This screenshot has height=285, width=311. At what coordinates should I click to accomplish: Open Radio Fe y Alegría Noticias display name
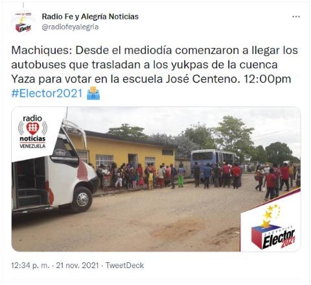click(90, 16)
